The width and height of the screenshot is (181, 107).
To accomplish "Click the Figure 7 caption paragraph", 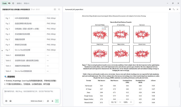I will pyautogui.click(x=121, y=68).
